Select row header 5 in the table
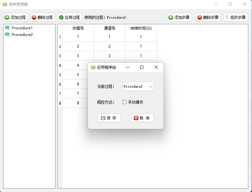 pos(60,75)
